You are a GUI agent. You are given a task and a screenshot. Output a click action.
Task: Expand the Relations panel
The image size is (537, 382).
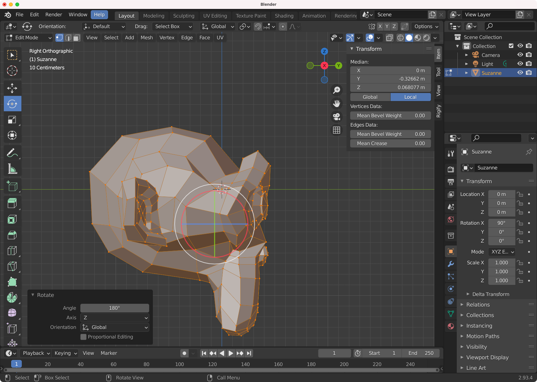(478, 305)
